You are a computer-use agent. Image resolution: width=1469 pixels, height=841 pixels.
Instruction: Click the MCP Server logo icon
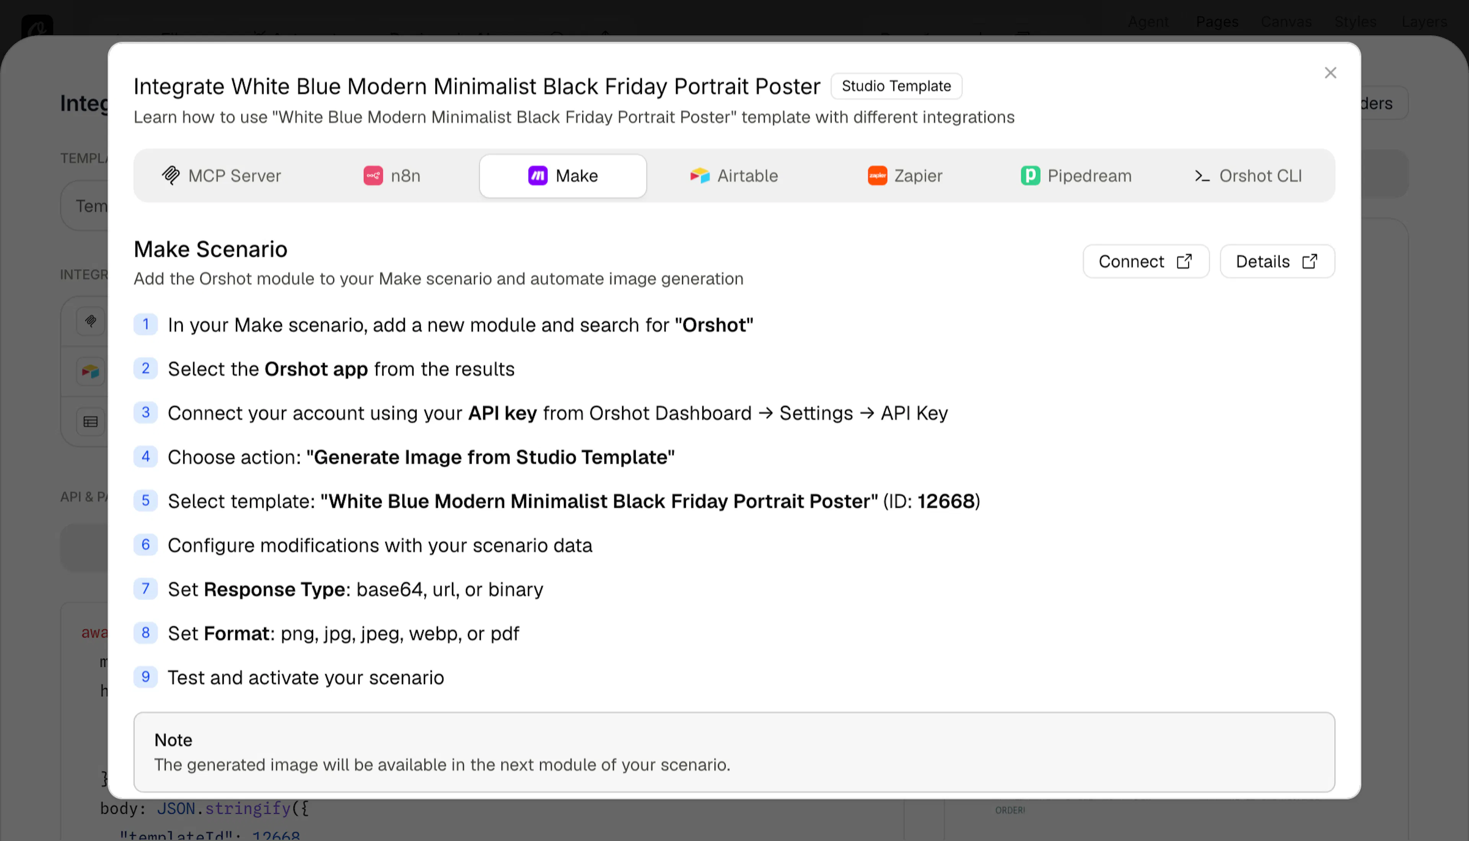[x=170, y=175]
